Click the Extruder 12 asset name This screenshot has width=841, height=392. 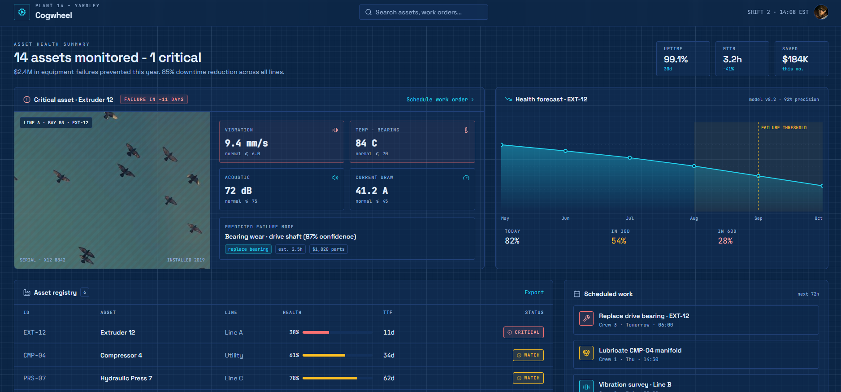[x=118, y=332]
